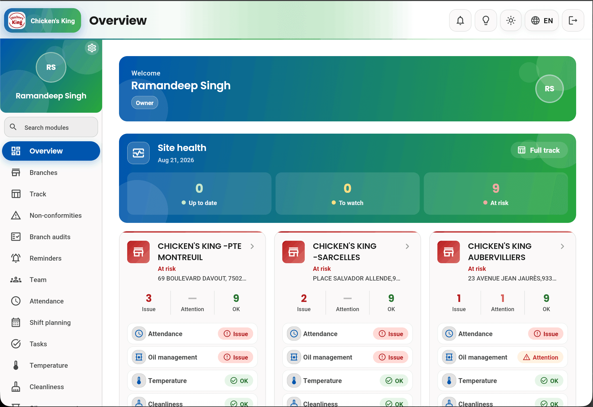Screen dimensions: 593x407
Task: Click Montreuil Oil management Issue badge
Action: (x=235, y=357)
